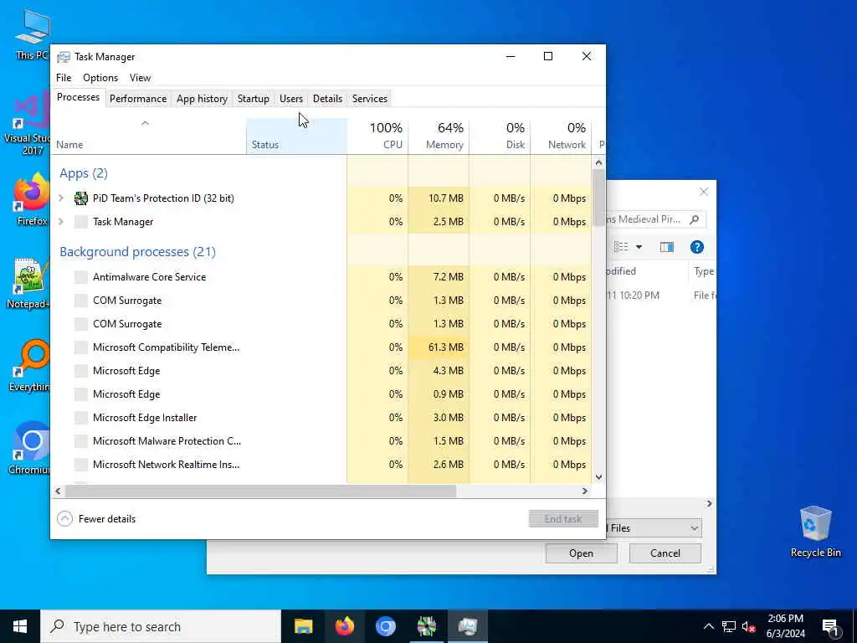Switch to the App history tab

tap(202, 99)
